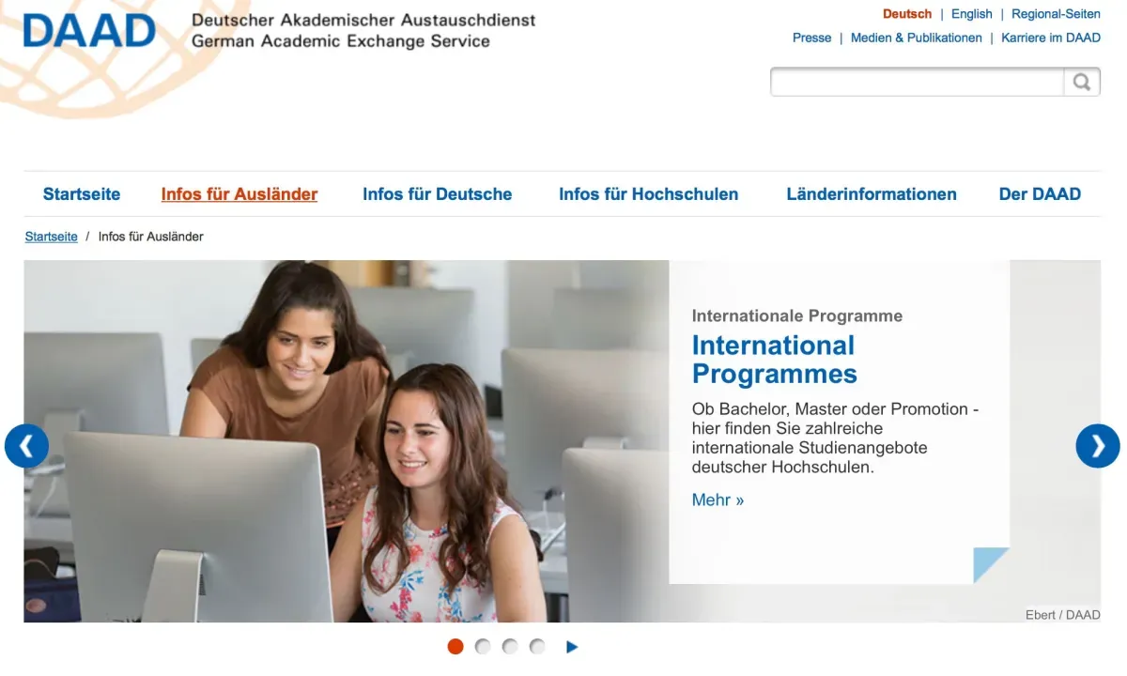Select the fourth slide indicator dot
Screen dimensions: 1127x676
[x=537, y=646]
